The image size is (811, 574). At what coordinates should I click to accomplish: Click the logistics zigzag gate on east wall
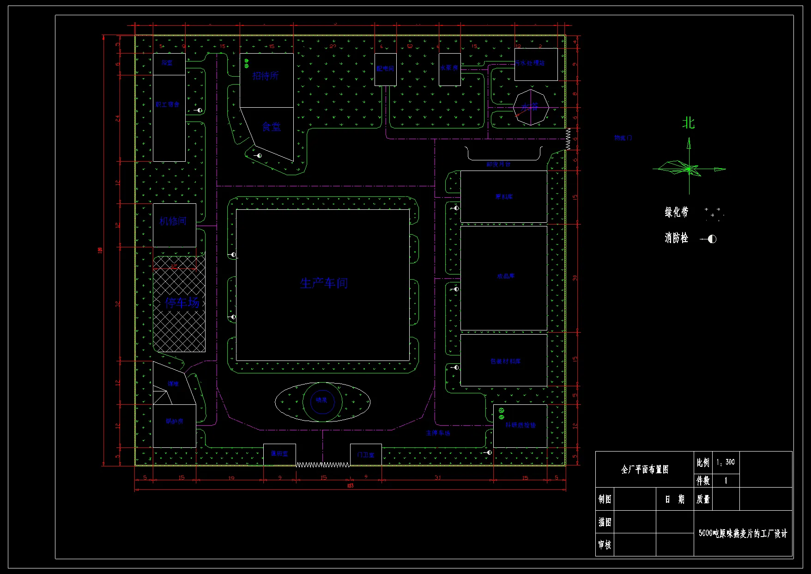point(568,139)
